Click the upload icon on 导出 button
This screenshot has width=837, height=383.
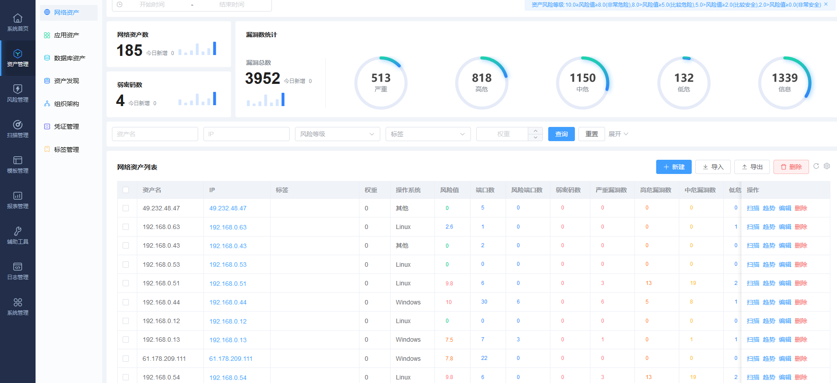(x=744, y=167)
